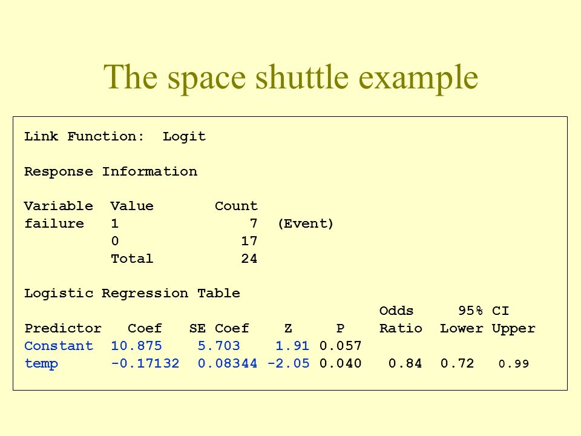The width and height of the screenshot is (581, 436).
Task: Click the '(Event)' label
Action: coord(306,223)
